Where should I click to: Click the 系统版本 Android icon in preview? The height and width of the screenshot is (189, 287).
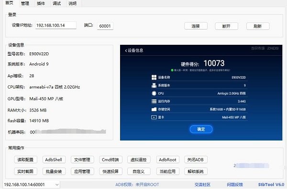[x=154, y=85]
